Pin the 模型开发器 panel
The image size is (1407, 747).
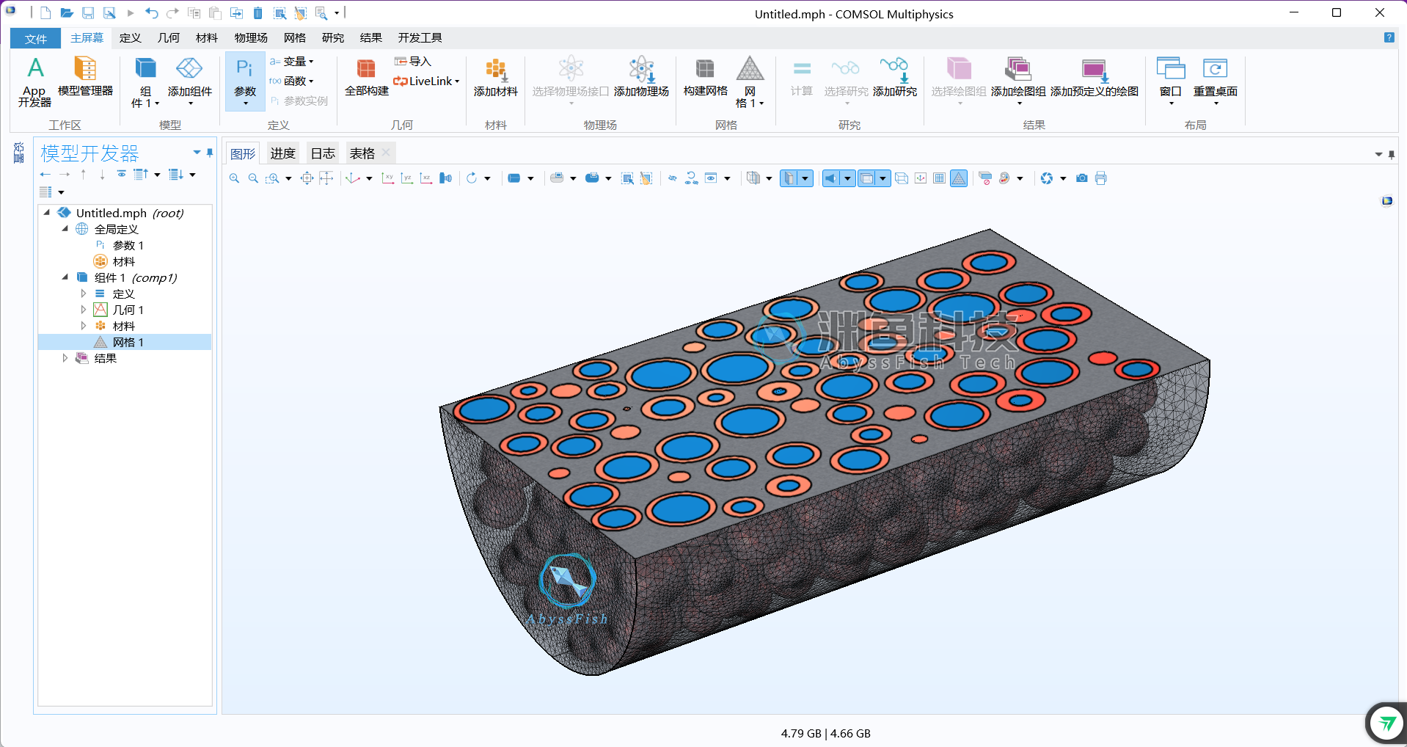pos(210,153)
